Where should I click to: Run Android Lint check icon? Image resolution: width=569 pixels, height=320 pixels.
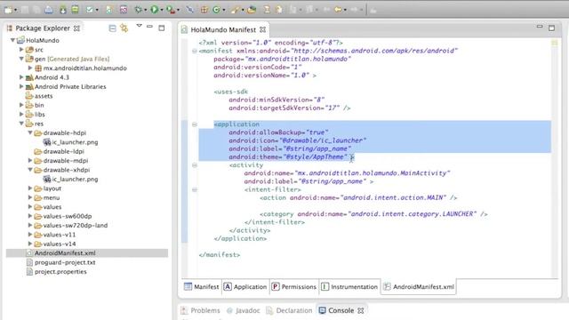click(x=89, y=10)
